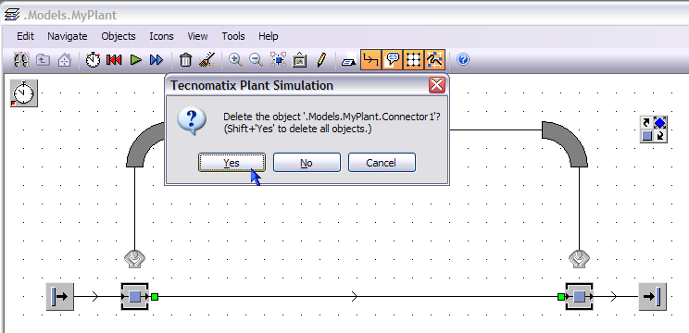
Task: Open the View menu
Action: click(x=197, y=36)
